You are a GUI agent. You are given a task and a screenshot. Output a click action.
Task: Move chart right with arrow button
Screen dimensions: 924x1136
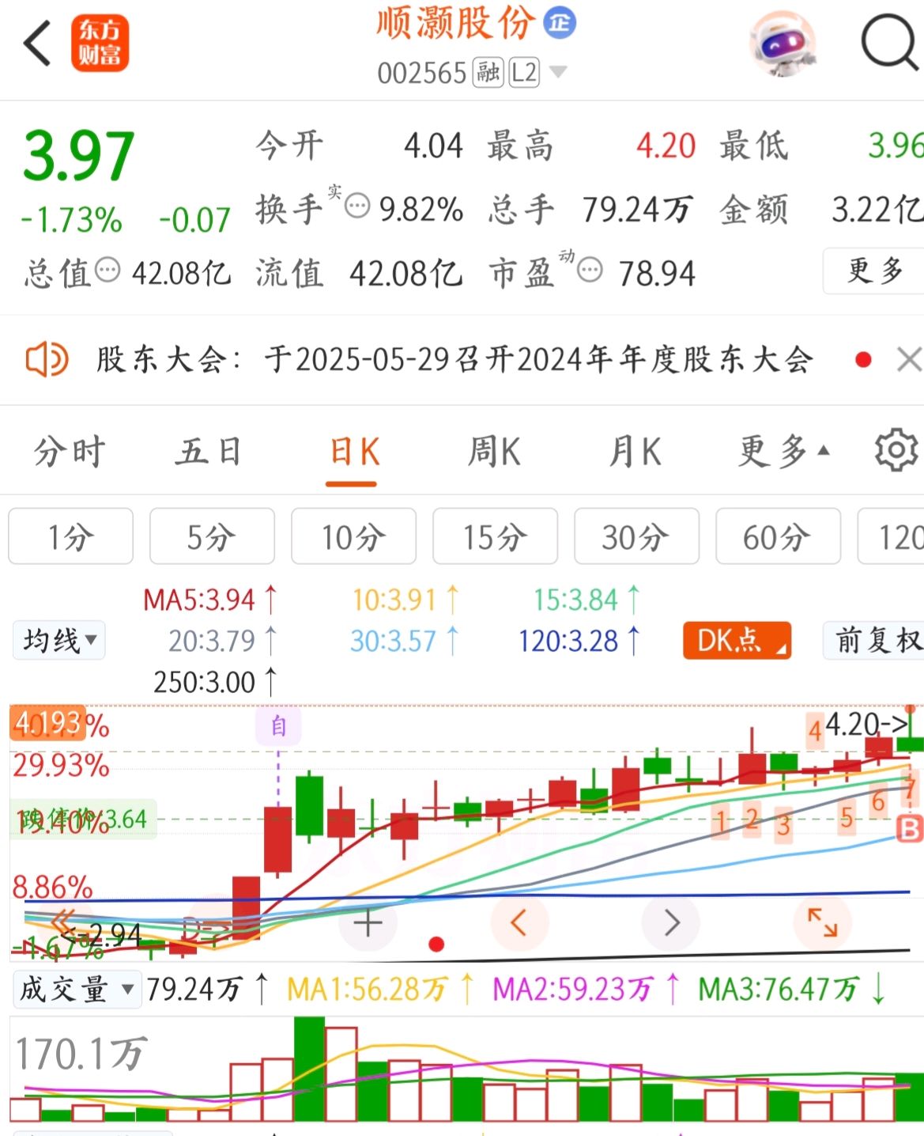671,922
